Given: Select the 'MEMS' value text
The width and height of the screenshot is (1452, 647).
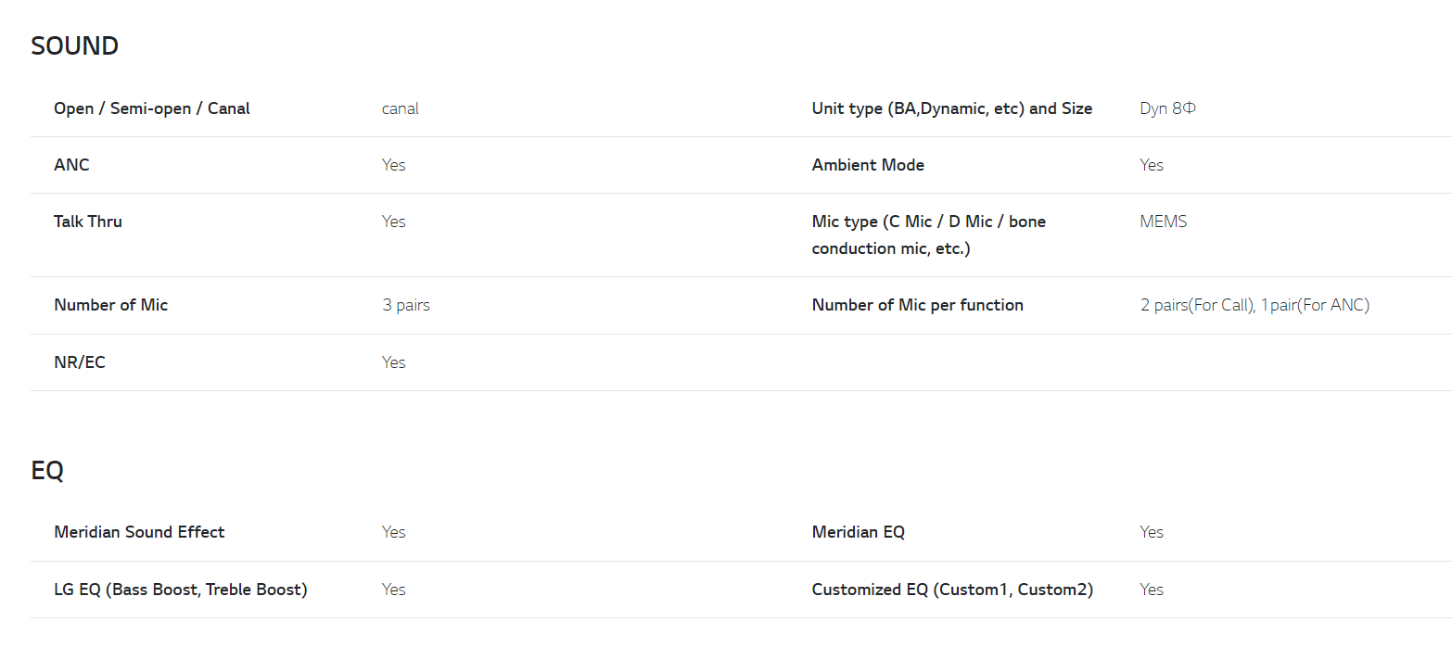Looking at the screenshot, I should tap(1163, 222).
